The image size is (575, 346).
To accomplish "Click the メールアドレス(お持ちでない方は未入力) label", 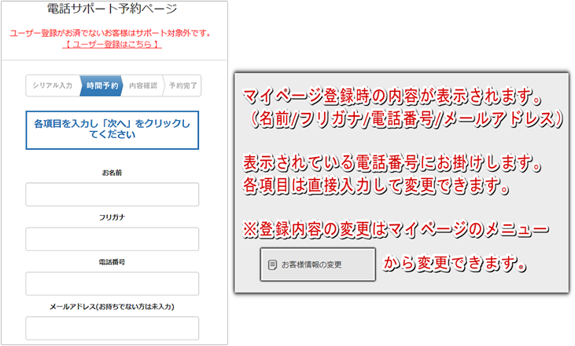I will (112, 307).
